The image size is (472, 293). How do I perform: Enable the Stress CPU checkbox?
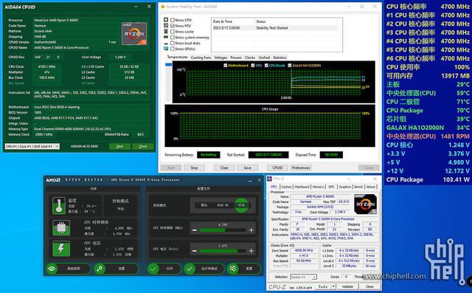(173, 20)
